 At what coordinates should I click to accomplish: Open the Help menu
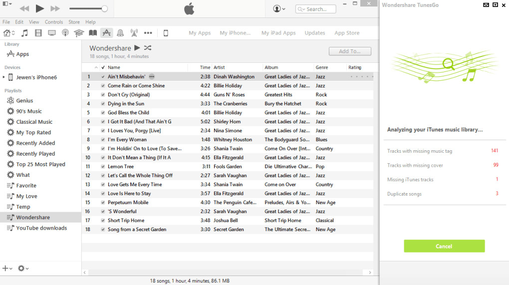(90, 22)
